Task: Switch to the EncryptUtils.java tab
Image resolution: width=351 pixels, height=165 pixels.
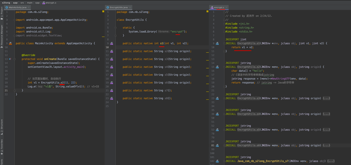Action: point(119,7)
